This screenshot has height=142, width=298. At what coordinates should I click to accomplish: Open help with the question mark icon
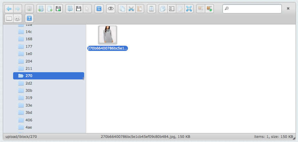30,18
